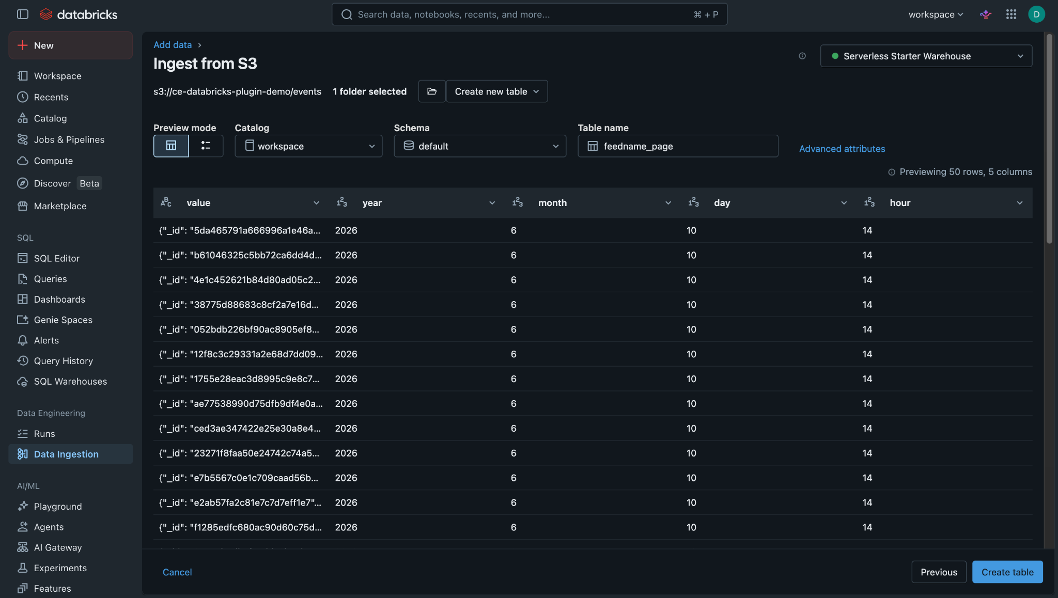
Task: Expand the hour column options chevron
Action: 1020,203
